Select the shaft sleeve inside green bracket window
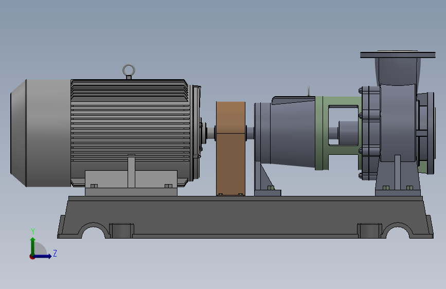Viewport: 446px width, 289px height. click(348, 133)
